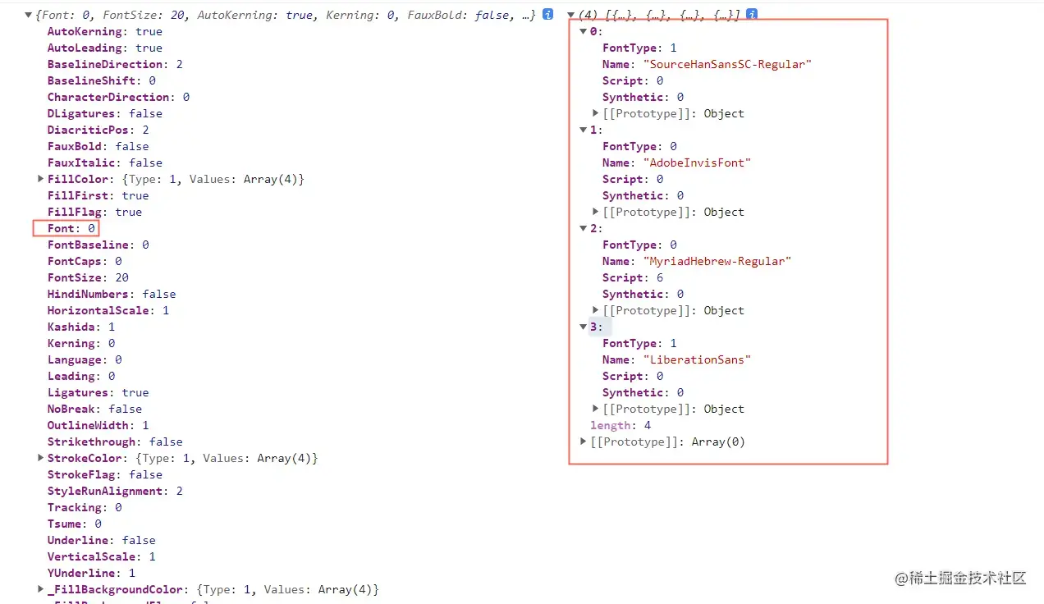Click the VerticalScale: 1 row
The width and height of the screenshot is (1044, 604).
[101, 556]
